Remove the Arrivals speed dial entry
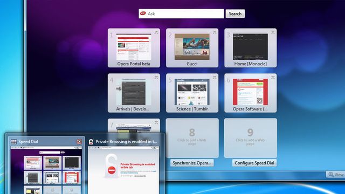The height and width of the screenshot is (194, 345). pyautogui.click(x=156, y=78)
